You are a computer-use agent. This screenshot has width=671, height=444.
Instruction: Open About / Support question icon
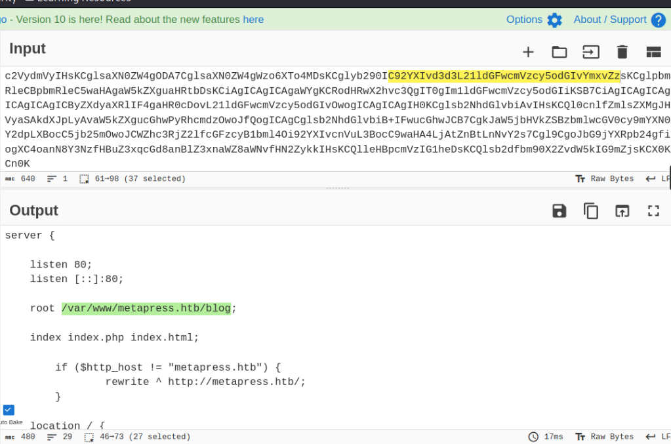tap(658, 20)
